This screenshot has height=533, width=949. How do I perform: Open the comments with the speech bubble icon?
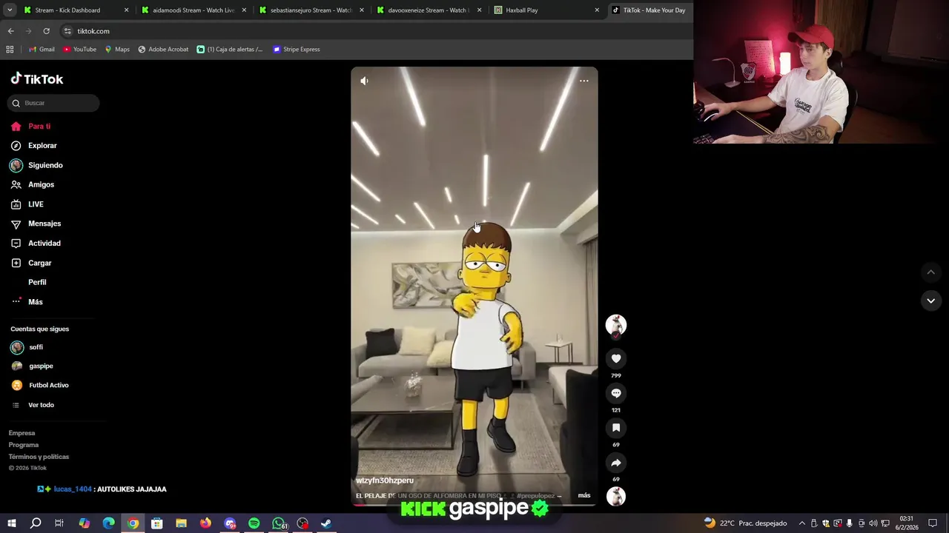coord(616,393)
